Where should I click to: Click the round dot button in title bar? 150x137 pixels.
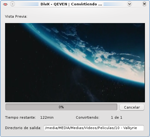coord(12,4)
